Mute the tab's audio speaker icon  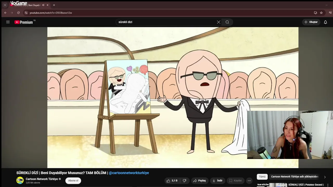(x=43, y=5)
